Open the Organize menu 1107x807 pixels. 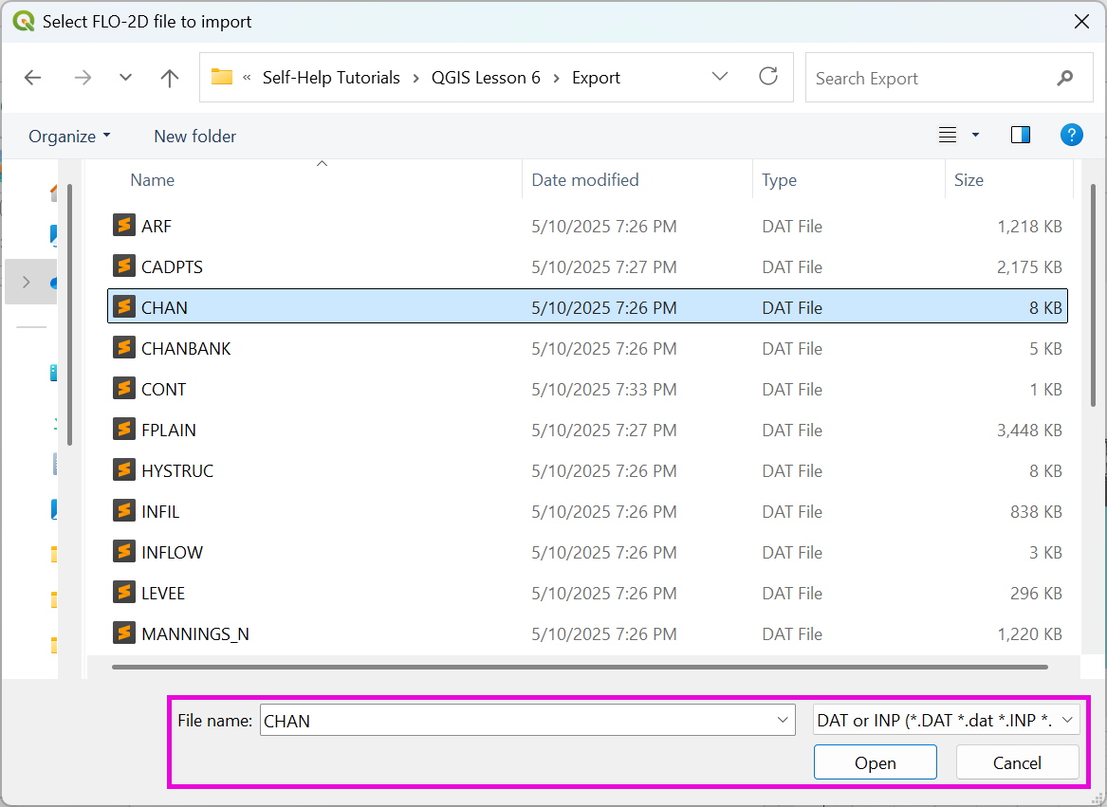tap(69, 136)
